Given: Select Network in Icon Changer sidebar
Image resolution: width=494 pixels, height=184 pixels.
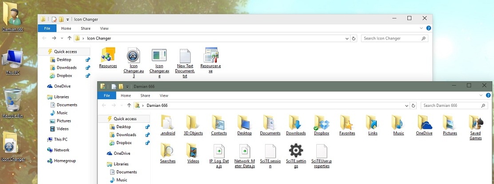Looking at the screenshot, I should (62, 150).
